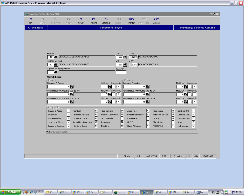Search Débitos Compras / Vendas Histórico binoculars
The image size is (244, 195).
[110, 87]
